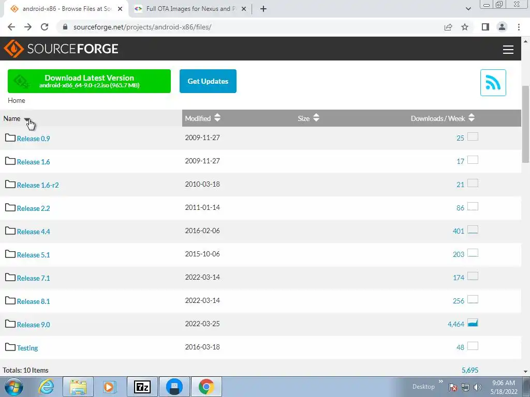Open the 48 downloads link for Testing
The height and width of the screenshot is (397, 530).
[x=460, y=347]
